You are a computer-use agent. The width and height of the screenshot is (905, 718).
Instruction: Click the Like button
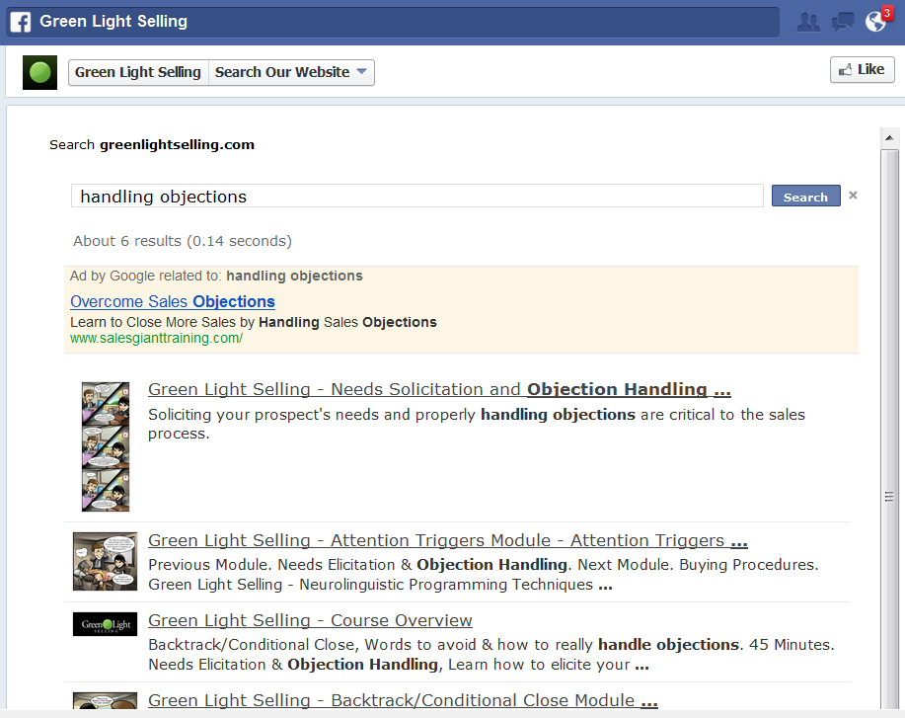pos(863,69)
